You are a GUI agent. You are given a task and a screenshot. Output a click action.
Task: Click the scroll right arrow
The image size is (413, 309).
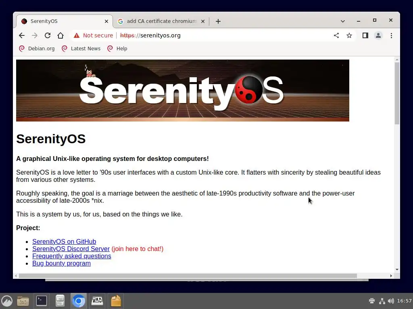[x=391, y=276]
